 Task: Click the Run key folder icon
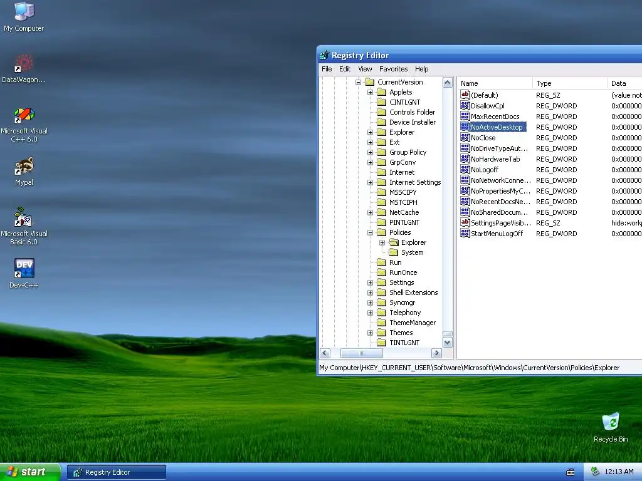(x=382, y=262)
